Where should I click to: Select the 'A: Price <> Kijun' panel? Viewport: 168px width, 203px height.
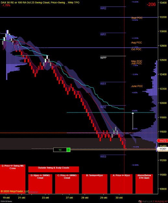(121, 184)
